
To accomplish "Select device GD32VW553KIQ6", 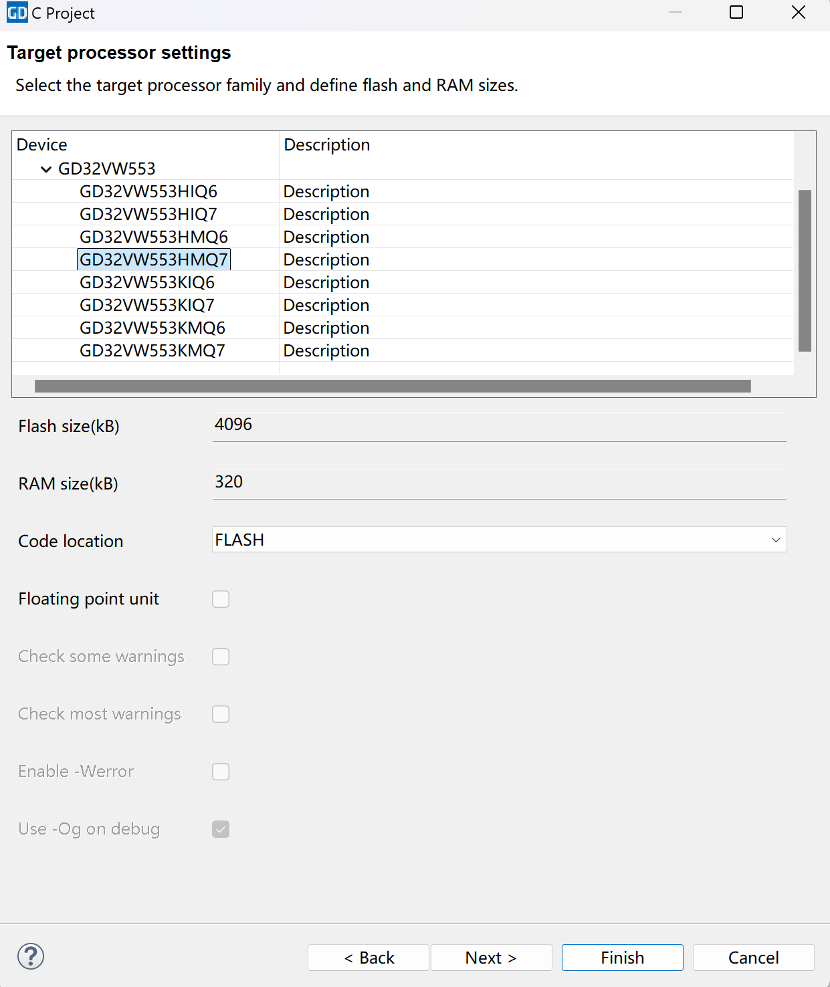I will click(x=147, y=283).
